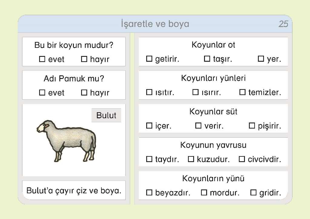The image size is (310, 219).
Task: Mark the 'taşır.' checkbox
Action: point(207,59)
